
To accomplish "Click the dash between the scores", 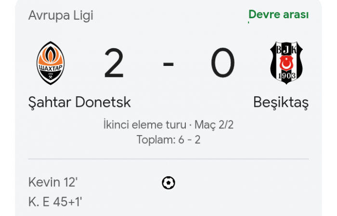I will 168,64.
